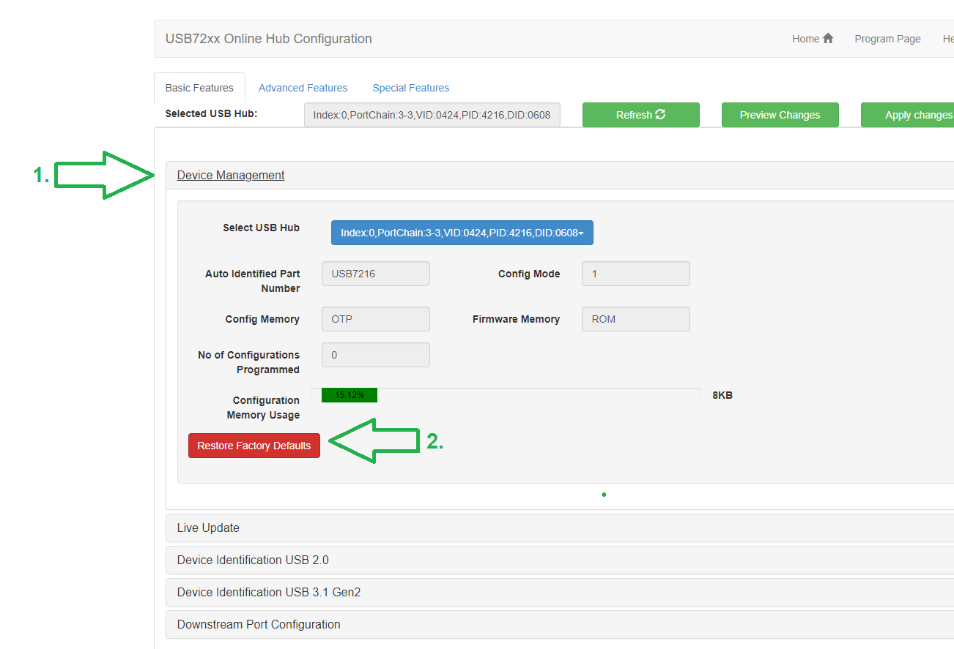Click the 'Config Mode' label
This screenshot has width=954, height=649.
tap(529, 274)
